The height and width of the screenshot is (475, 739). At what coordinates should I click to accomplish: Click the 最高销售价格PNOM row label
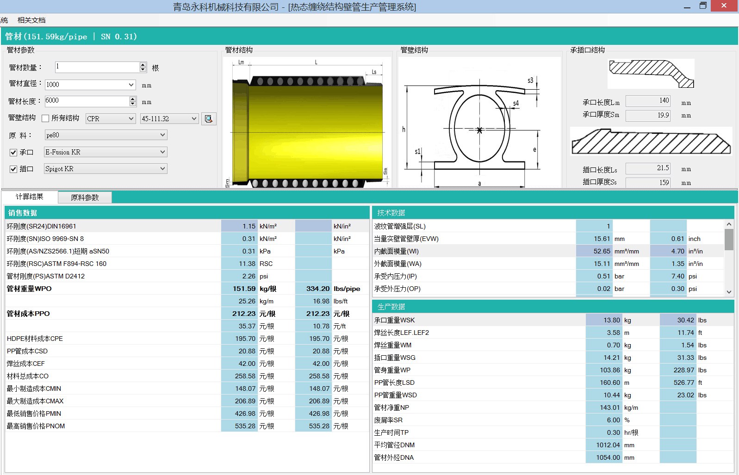pyautogui.click(x=36, y=426)
